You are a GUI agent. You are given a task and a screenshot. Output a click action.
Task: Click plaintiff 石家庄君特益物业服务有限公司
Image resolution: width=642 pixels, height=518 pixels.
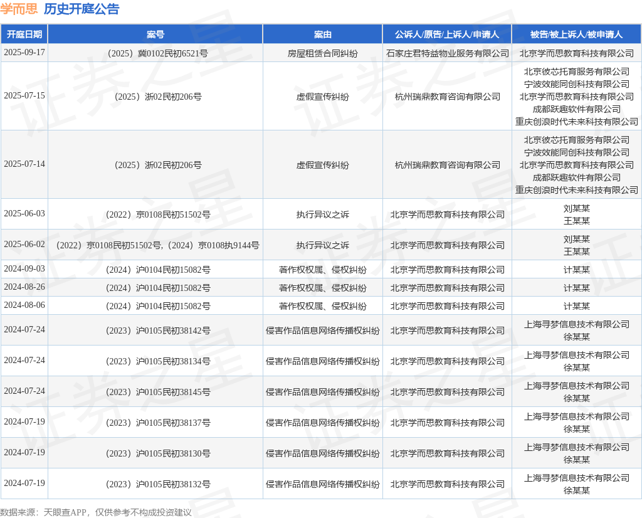(448, 53)
